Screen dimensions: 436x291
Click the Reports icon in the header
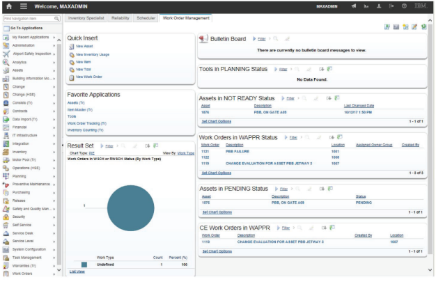(366, 6)
